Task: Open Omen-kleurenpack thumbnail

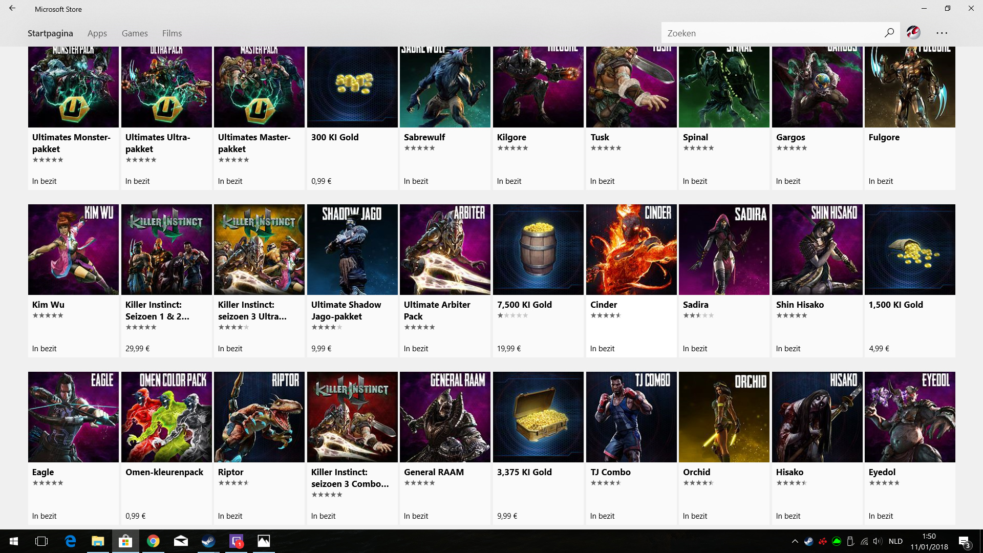Action: pos(166,417)
